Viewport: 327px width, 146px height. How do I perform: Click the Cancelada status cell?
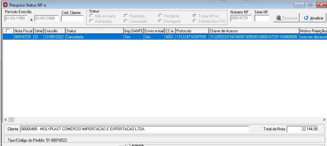(95, 37)
